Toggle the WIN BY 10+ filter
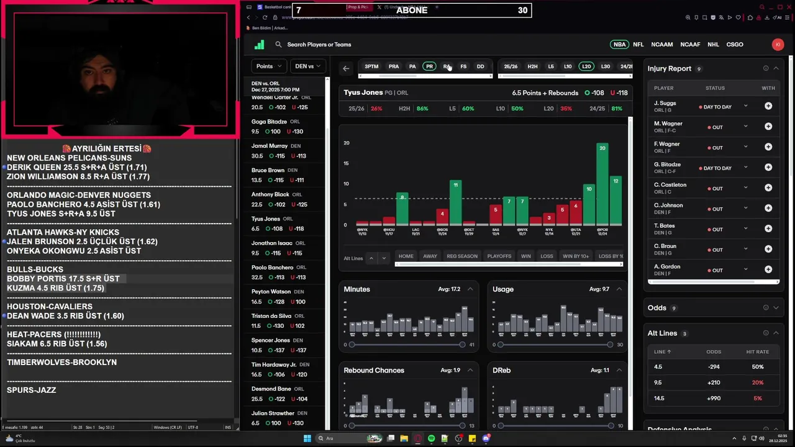Image resolution: width=795 pixels, height=447 pixels. [576, 256]
